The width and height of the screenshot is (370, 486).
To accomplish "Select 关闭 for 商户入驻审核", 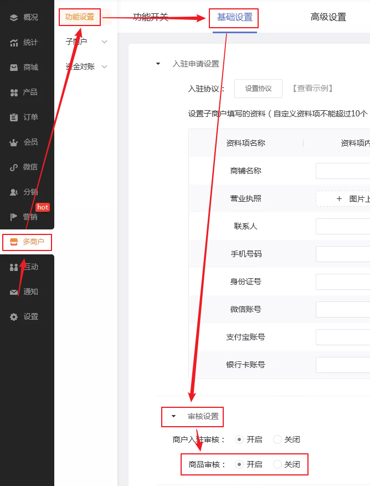I will (x=277, y=439).
